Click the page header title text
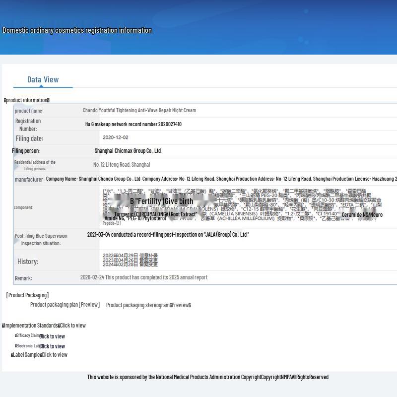Viewport: 397px width, 397px height. click(77, 30)
